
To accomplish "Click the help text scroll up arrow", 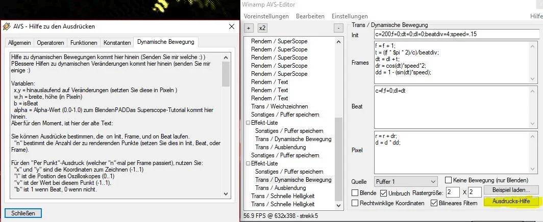I will [x=226, y=58].
